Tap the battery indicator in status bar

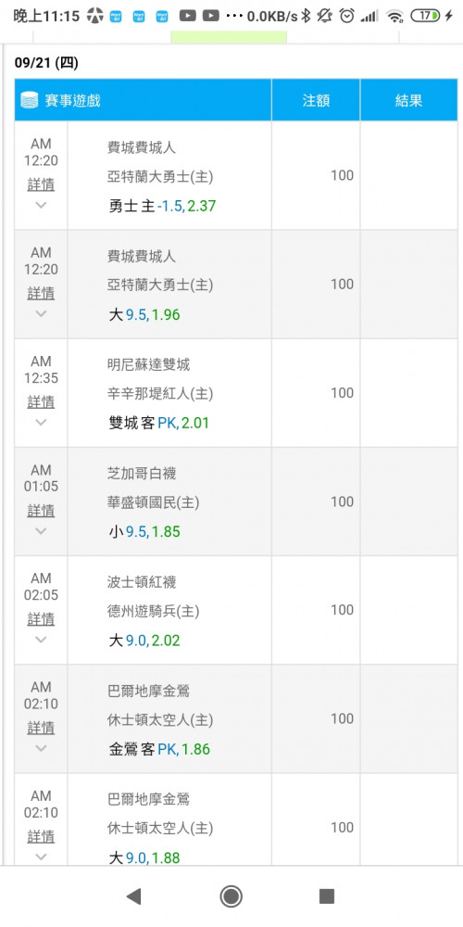[x=426, y=16]
